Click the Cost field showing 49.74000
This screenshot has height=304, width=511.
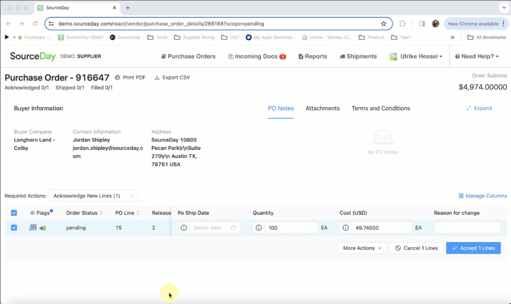point(381,227)
